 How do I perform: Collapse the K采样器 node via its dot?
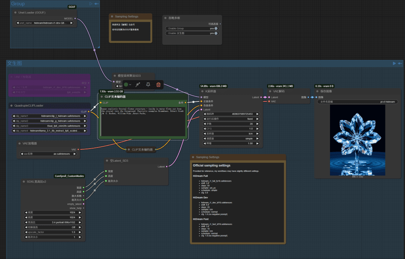(x=202, y=91)
